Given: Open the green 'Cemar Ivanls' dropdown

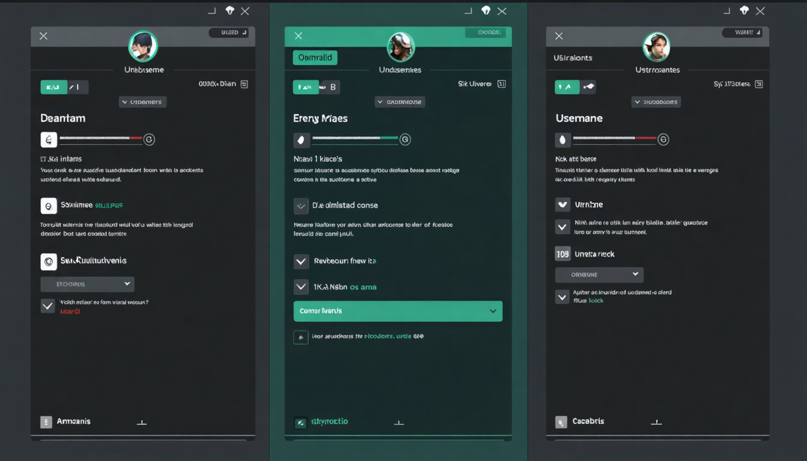Looking at the screenshot, I should [397, 311].
